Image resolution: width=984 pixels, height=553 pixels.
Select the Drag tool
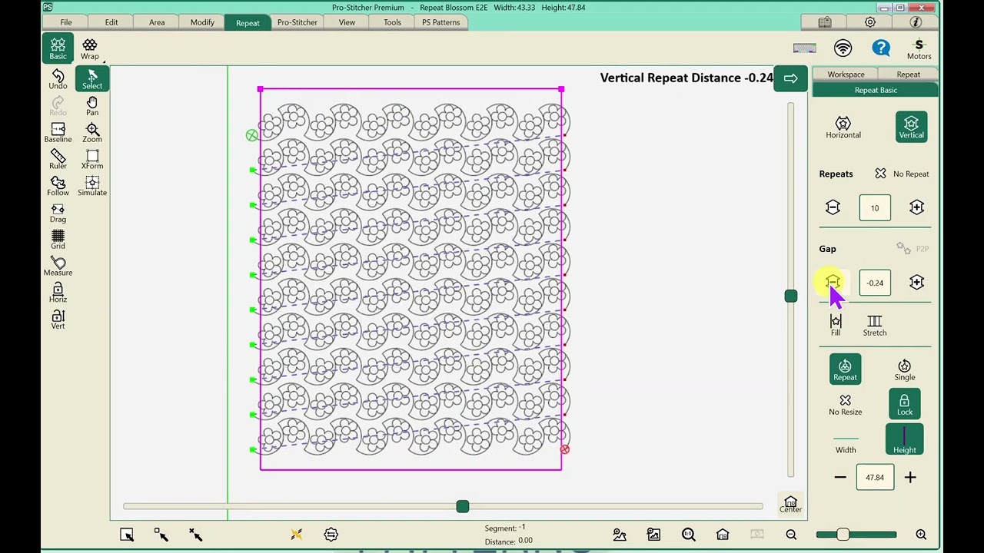tap(58, 214)
